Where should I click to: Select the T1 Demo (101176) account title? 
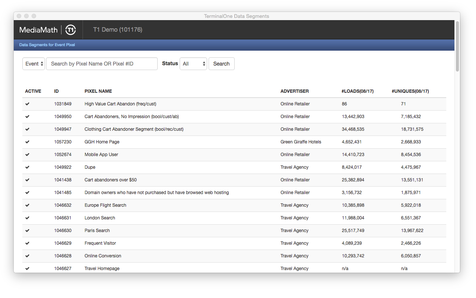(x=118, y=30)
